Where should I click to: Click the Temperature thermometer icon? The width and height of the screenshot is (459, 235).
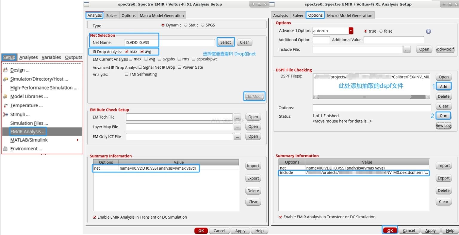pyautogui.click(x=5, y=105)
